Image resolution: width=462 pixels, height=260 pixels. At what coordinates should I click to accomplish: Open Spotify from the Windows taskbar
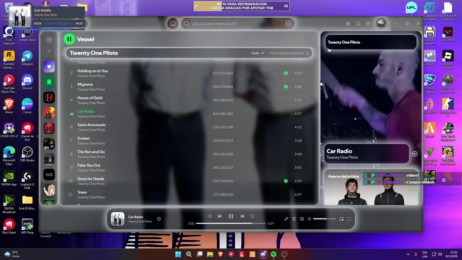pos(274,254)
